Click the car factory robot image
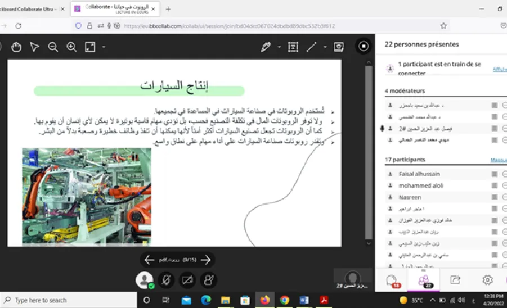The image size is (507, 308). [x=86, y=196]
